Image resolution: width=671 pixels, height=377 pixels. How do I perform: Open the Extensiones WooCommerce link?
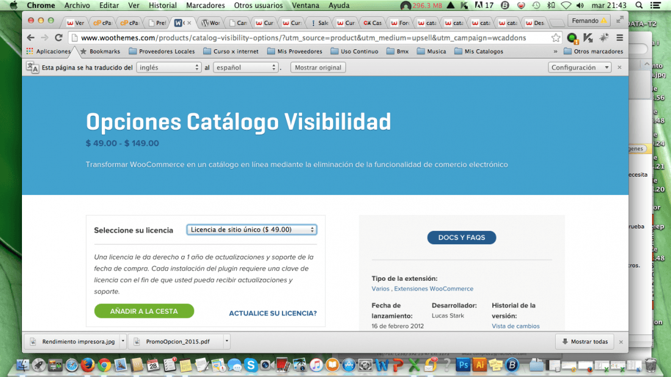click(434, 289)
